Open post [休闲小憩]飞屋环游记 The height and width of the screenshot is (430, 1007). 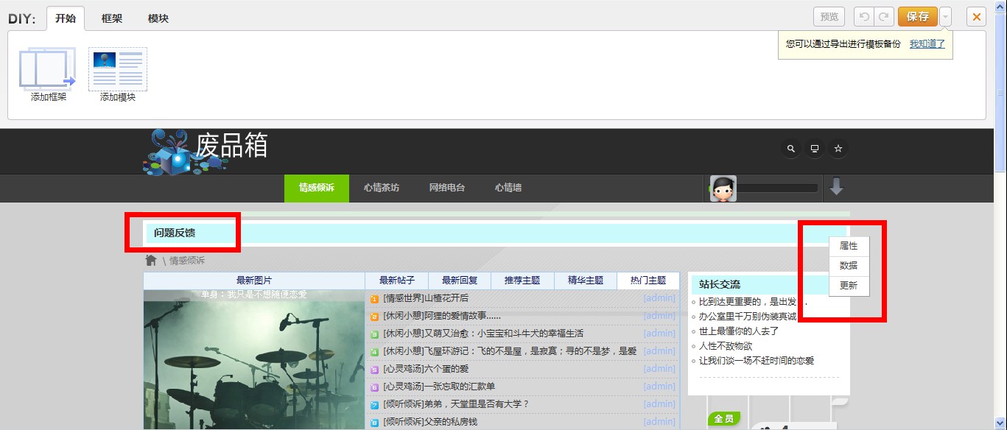point(510,351)
